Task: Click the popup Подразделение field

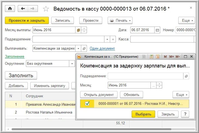Action: (146, 76)
